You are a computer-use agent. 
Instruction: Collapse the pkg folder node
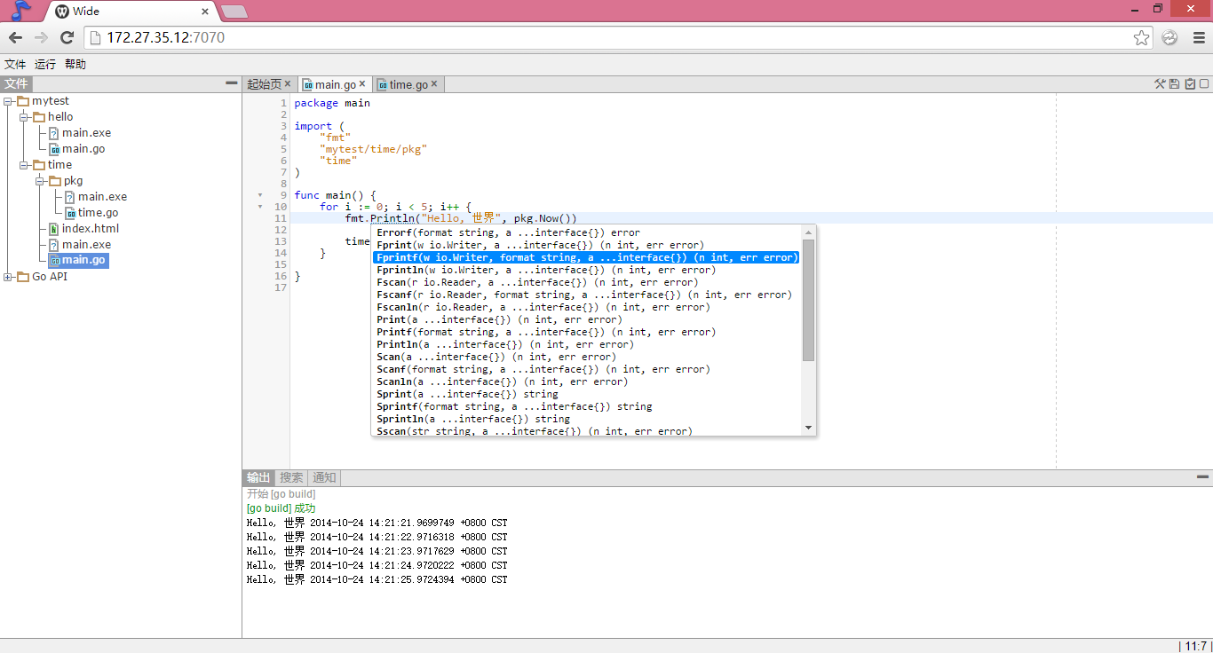point(40,181)
